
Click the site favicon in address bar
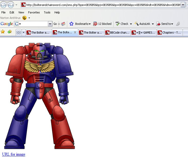tap(23, 5)
